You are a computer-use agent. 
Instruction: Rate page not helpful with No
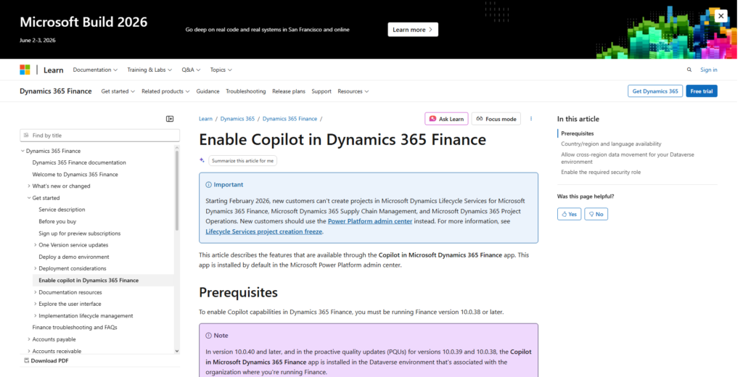[596, 214]
